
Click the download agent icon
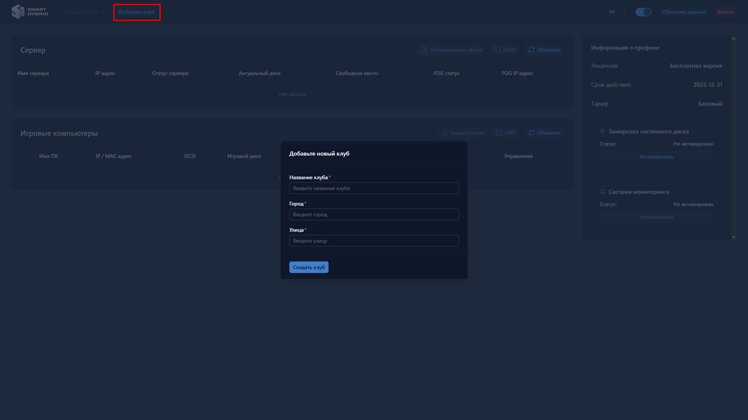(x=444, y=133)
